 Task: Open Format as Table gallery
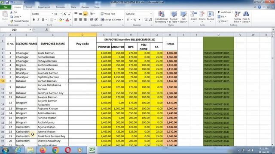(x=174, y=17)
